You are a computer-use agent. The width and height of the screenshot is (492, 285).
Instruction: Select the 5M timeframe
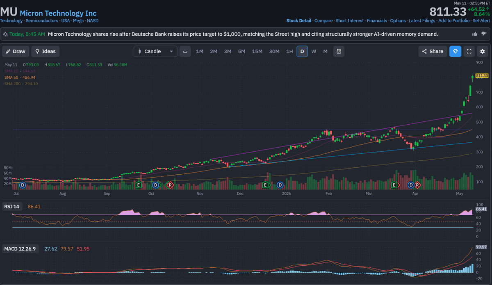tap(241, 51)
